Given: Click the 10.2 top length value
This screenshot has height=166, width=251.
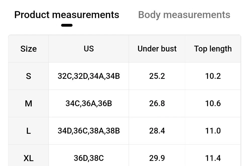Looking at the screenshot, I should [213, 76].
